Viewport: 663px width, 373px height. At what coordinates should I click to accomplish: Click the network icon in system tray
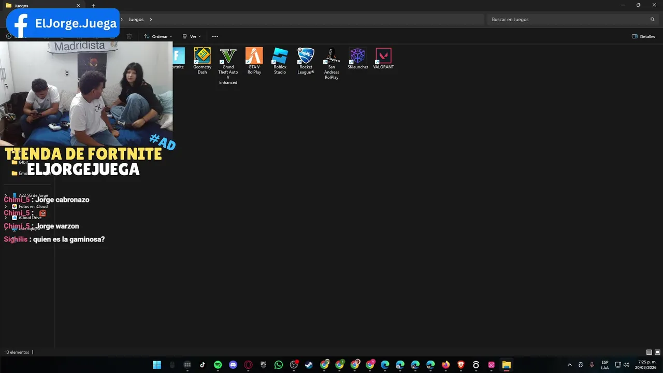618,365
